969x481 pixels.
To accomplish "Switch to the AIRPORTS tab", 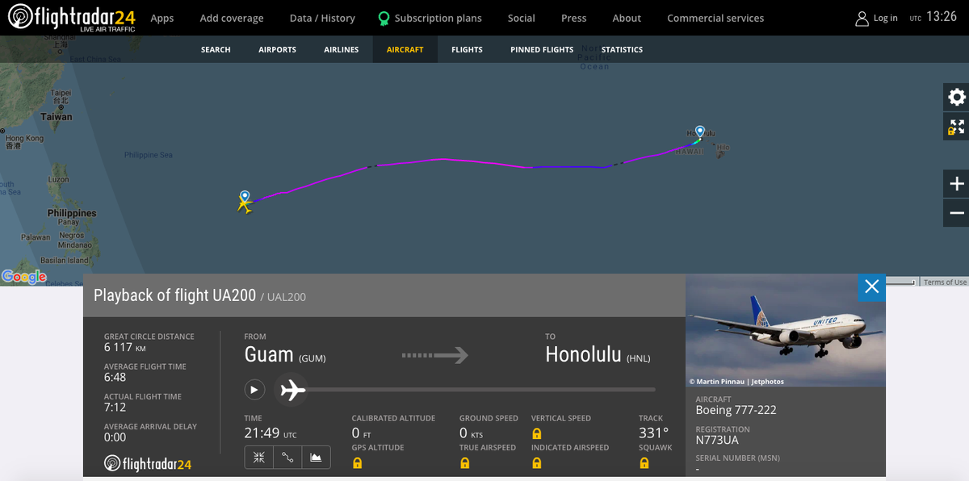I will pyautogui.click(x=277, y=49).
